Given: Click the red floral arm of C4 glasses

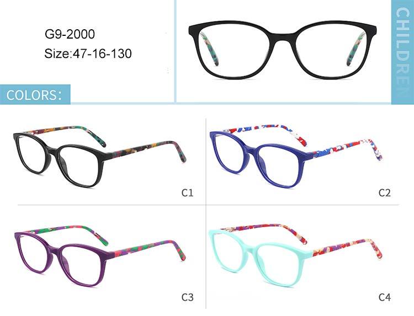Looking at the screenshot, I should [x=346, y=248].
